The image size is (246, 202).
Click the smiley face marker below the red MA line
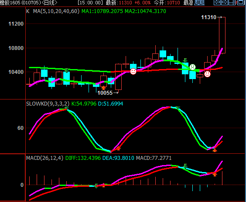point(207,74)
